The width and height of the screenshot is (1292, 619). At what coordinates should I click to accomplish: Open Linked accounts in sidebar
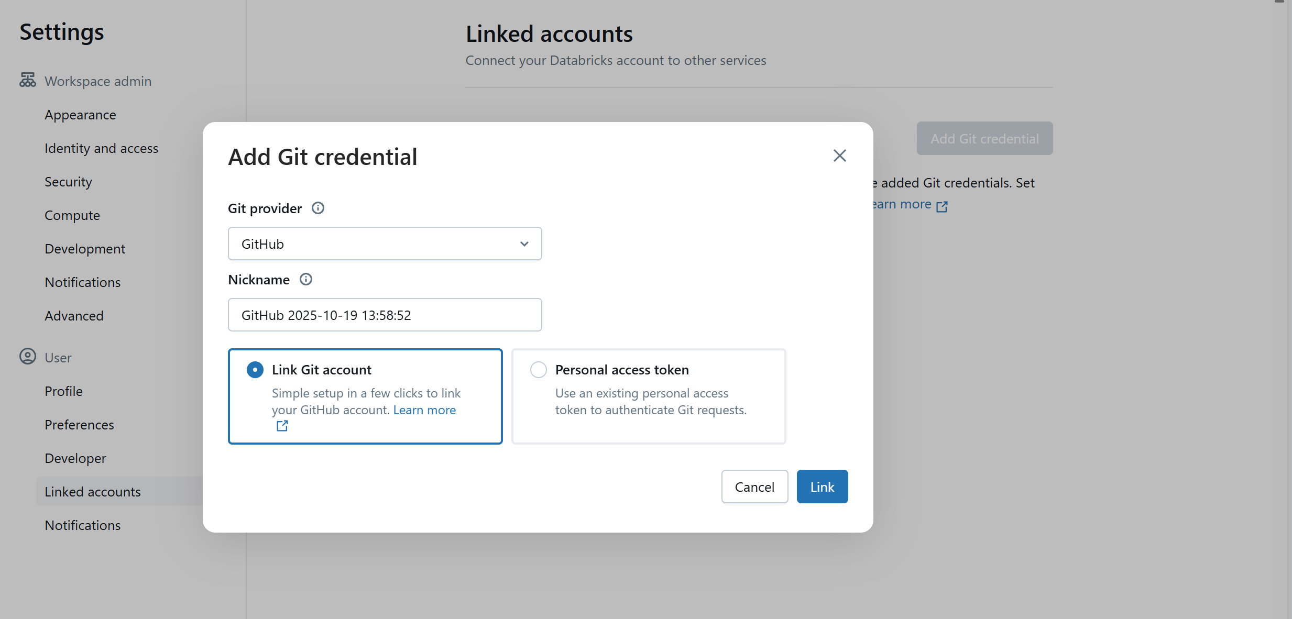93,492
